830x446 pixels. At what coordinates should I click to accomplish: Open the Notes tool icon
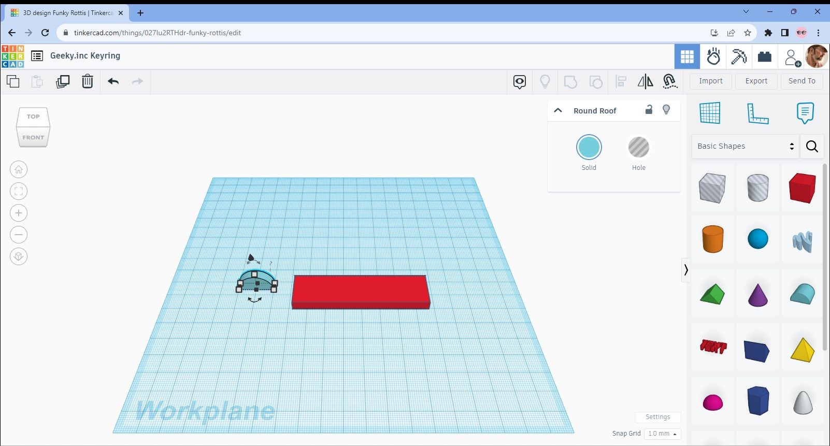[x=805, y=113]
